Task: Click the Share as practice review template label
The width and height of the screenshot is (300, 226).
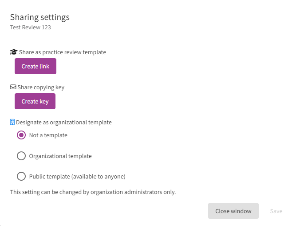Action: 63,52
